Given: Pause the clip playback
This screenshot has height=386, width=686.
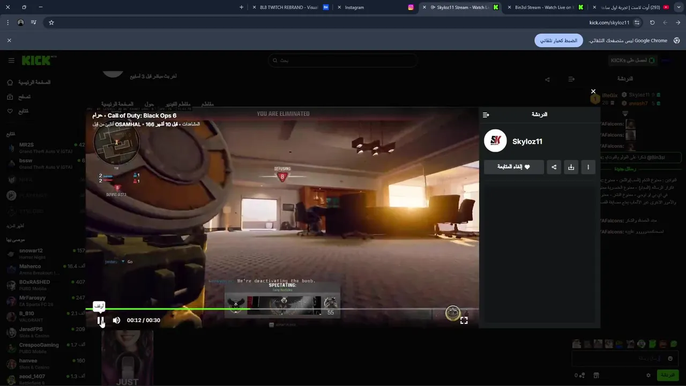Looking at the screenshot, I should [x=100, y=320].
